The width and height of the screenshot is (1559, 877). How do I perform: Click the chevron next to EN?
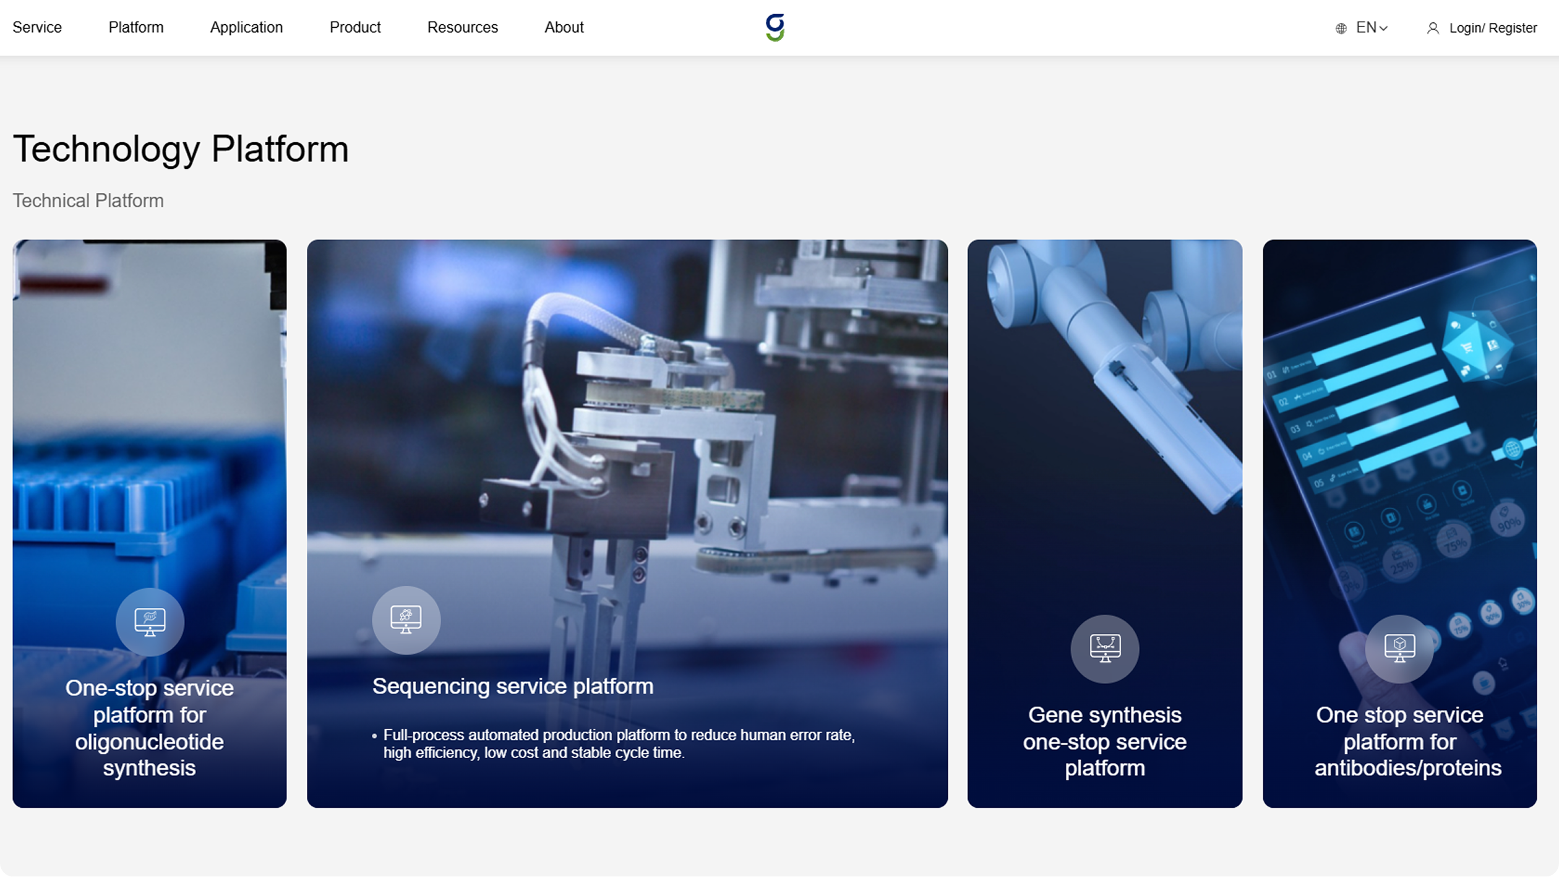tap(1384, 28)
